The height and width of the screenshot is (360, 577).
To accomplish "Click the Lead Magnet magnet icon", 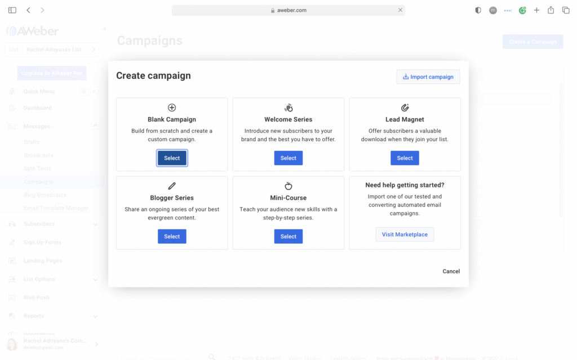I will 405,107.
